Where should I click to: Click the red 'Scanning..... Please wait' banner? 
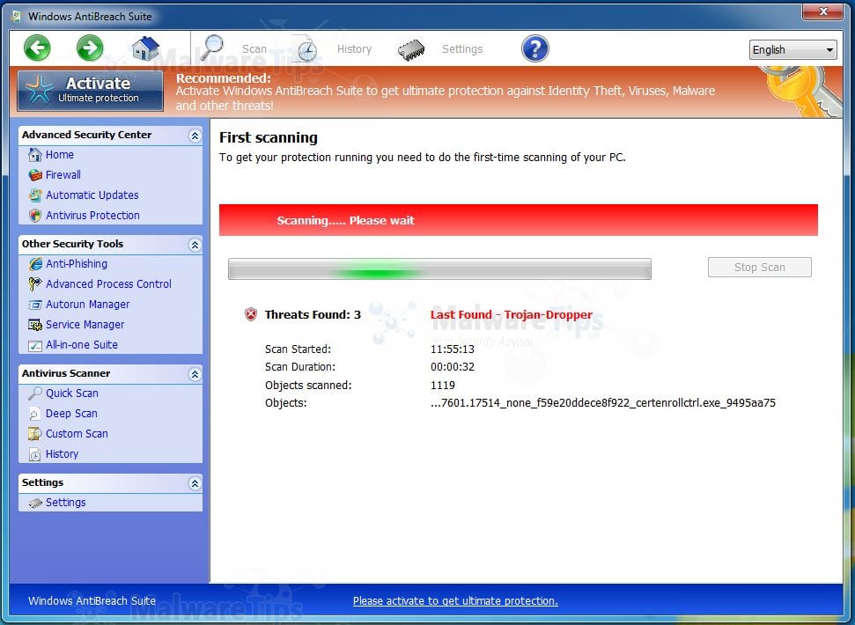[x=518, y=220]
